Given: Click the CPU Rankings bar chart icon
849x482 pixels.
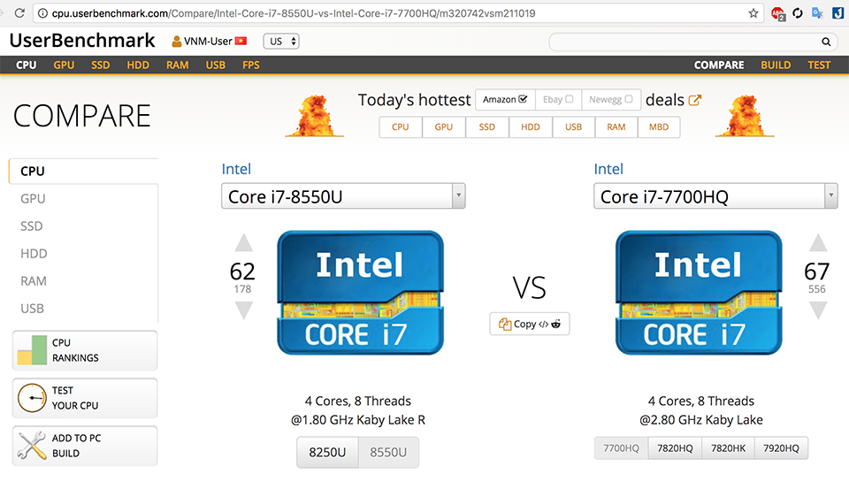Looking at the screenshot, I should click(32, 350).
